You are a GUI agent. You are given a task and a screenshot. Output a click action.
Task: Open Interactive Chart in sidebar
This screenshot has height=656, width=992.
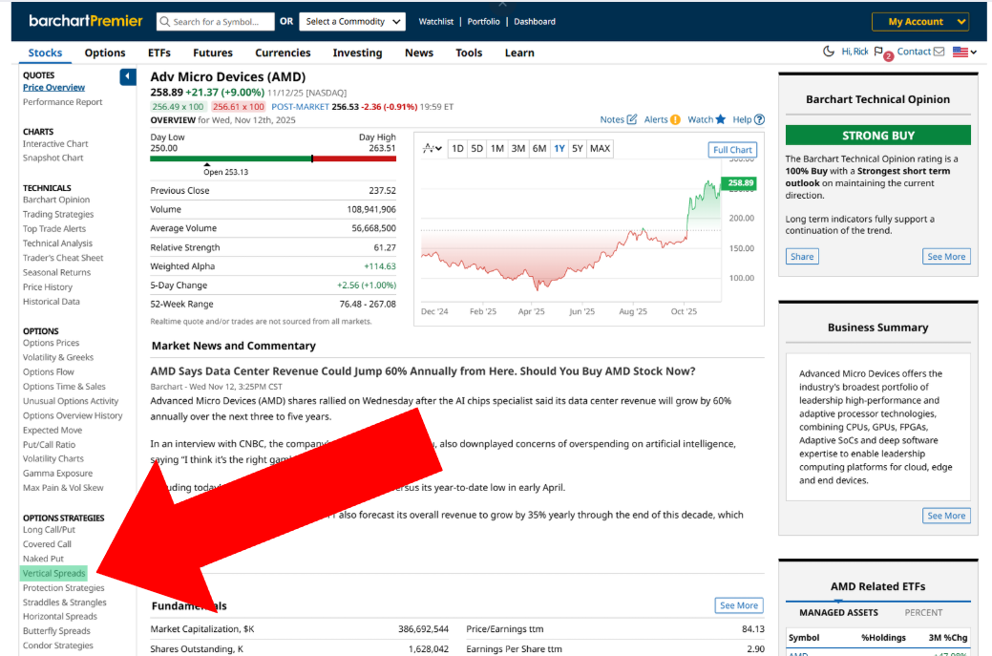point(55,143)
